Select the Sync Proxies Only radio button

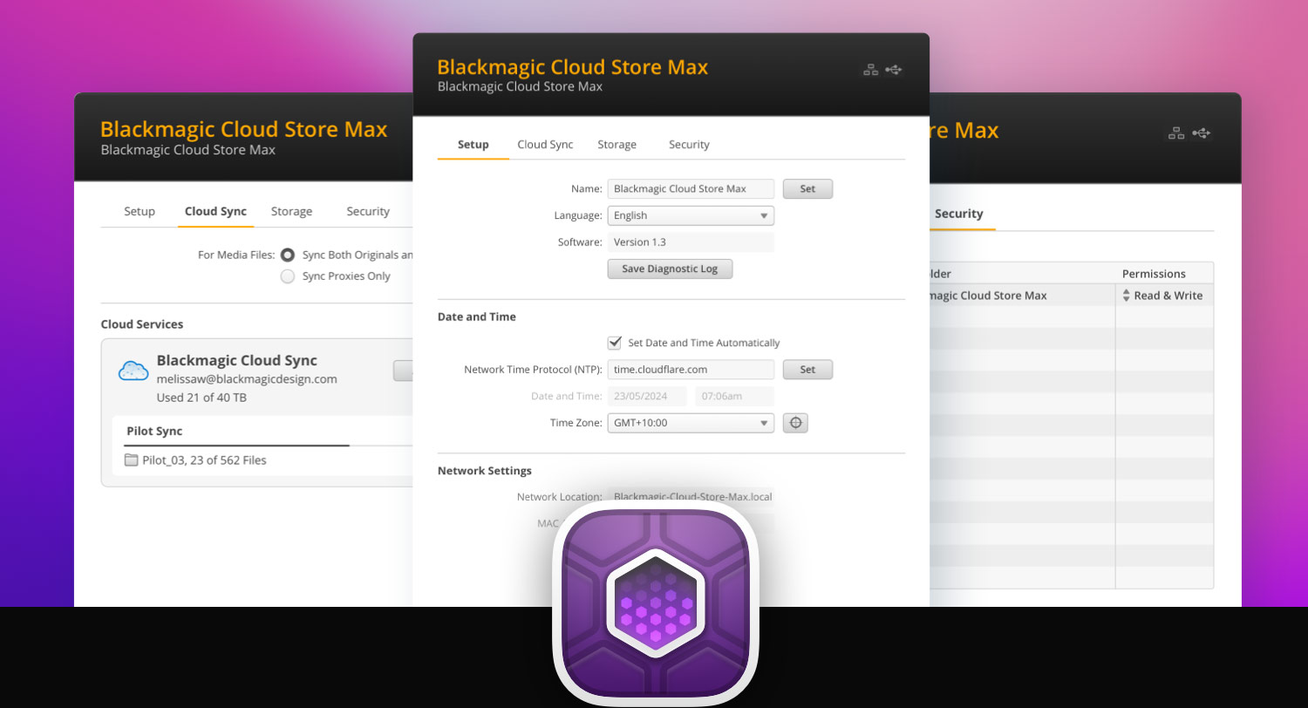click(288, 276)
